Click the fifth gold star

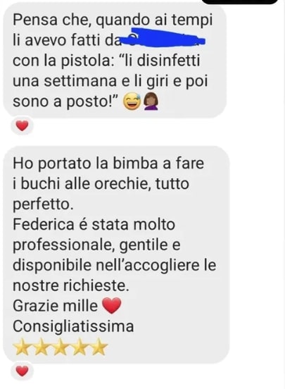pos(99,346)
